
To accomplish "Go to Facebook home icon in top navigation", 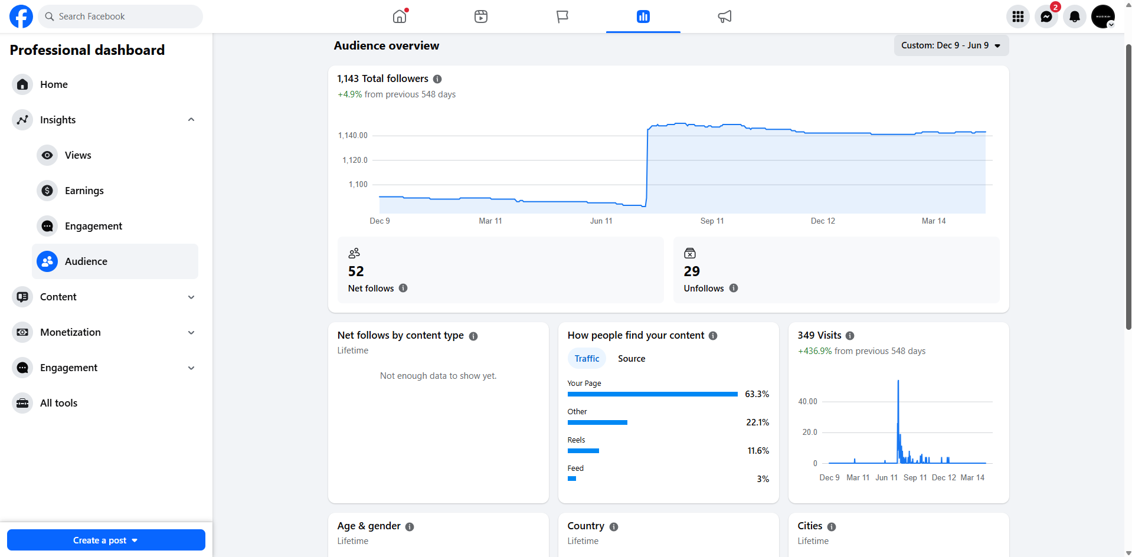I will pos(400,17).
